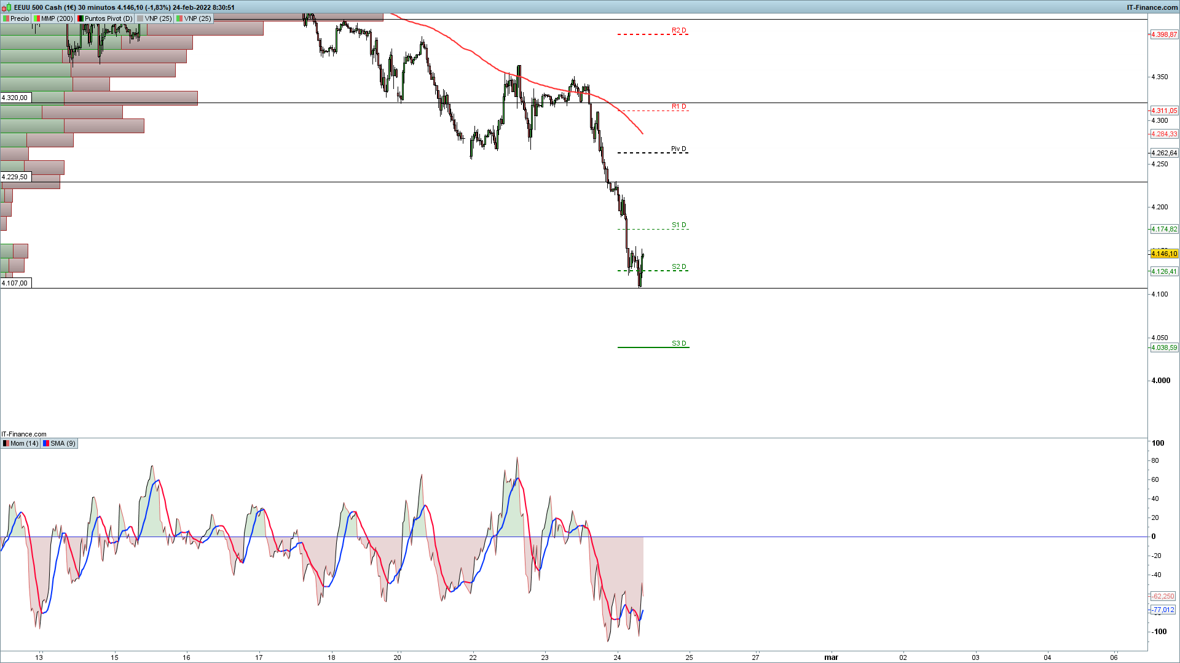Click the 4.350 level on price axis
The width and height of the screenshot is (1180, 663).
[1159, 77]
